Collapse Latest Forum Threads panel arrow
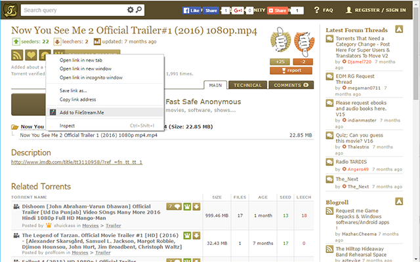 pos(399,29)
